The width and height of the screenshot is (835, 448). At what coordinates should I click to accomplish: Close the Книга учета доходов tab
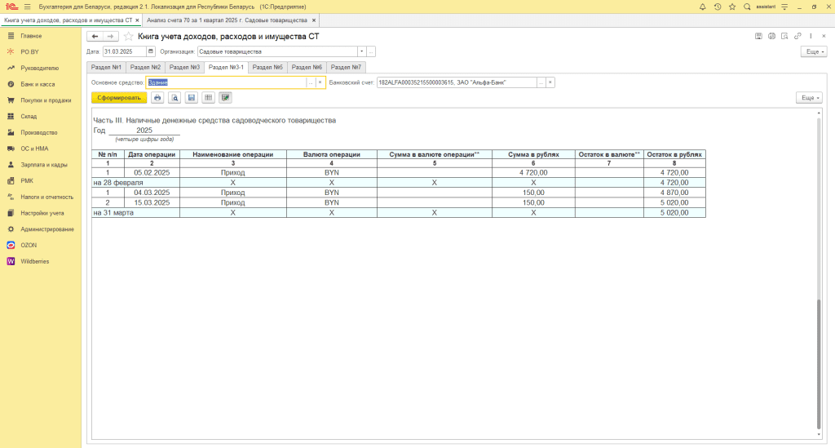[x=137, y=20]
